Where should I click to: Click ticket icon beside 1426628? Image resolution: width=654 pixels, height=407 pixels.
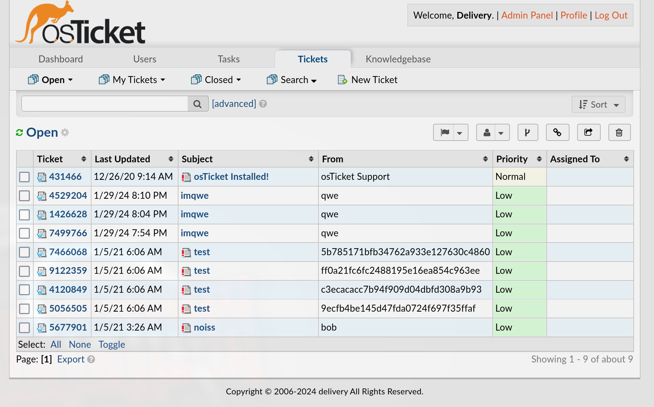click(42, 215)
